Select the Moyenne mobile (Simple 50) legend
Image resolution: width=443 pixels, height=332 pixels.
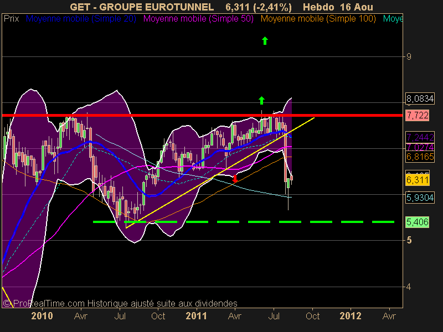pos(198,19)
